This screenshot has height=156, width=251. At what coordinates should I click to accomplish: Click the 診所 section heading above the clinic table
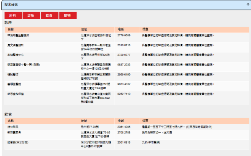pyautogui.click(x=8, y=23)
